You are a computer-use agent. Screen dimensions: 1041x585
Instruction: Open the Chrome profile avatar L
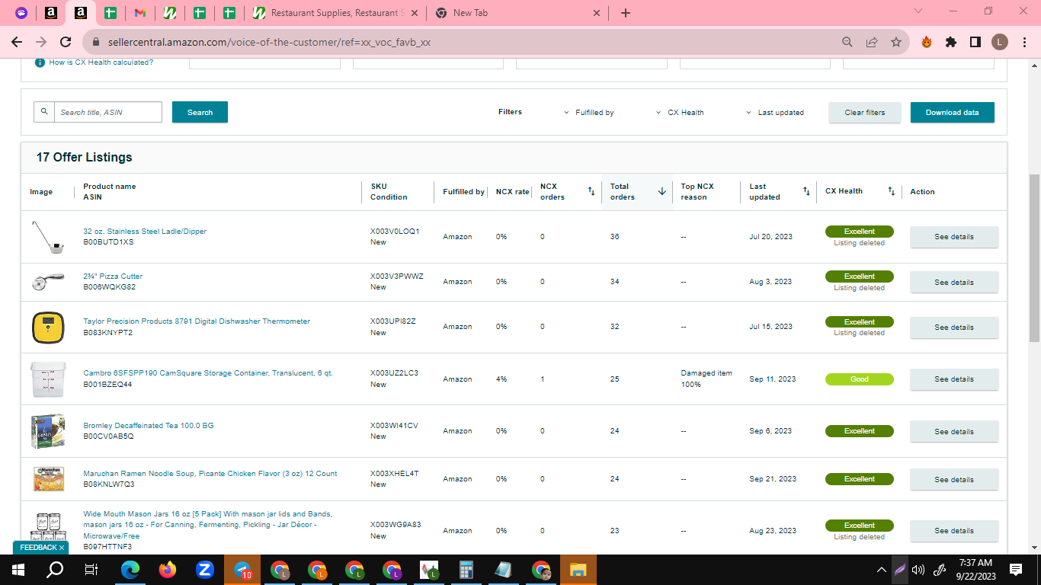pyautogui.click(x=999, y=43)
